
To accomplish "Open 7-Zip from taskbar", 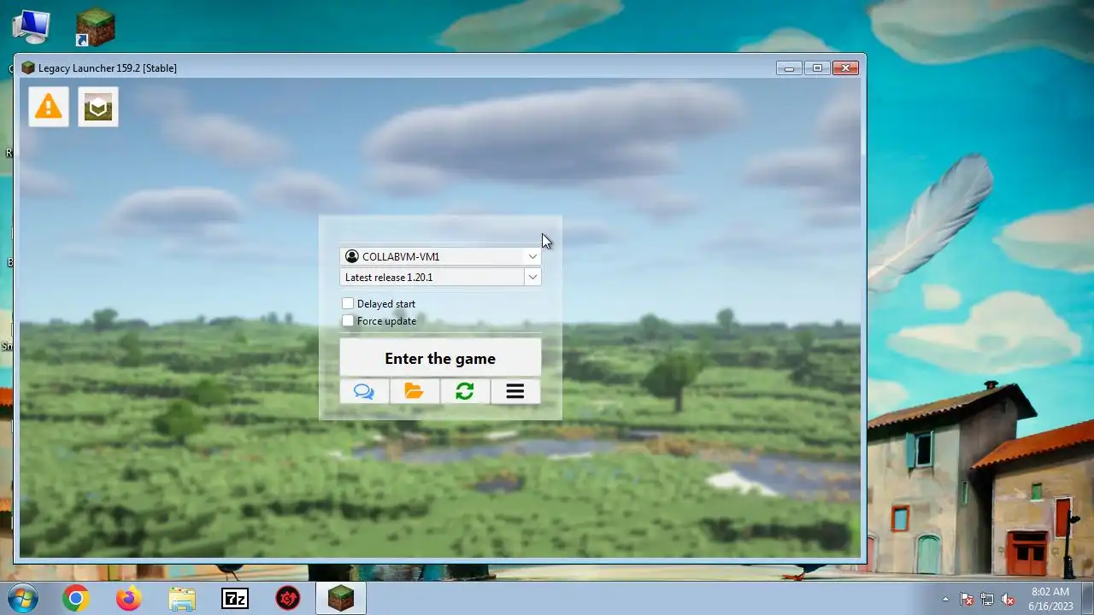I will pos(235,599).
